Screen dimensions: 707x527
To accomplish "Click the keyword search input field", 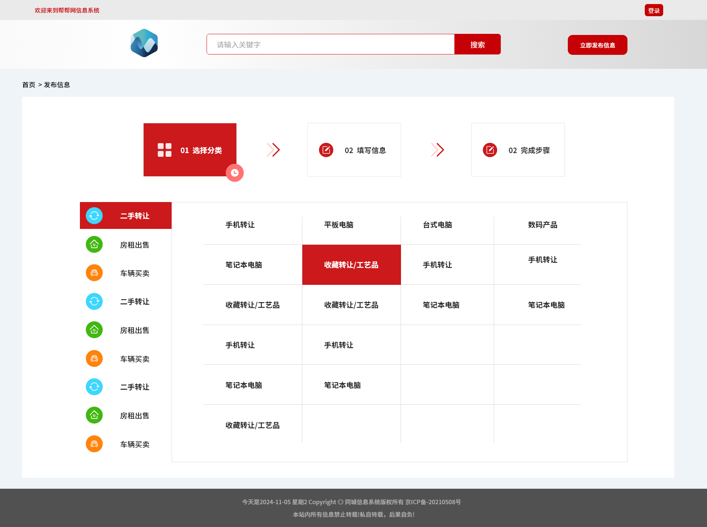I will (x=330, y=45).
